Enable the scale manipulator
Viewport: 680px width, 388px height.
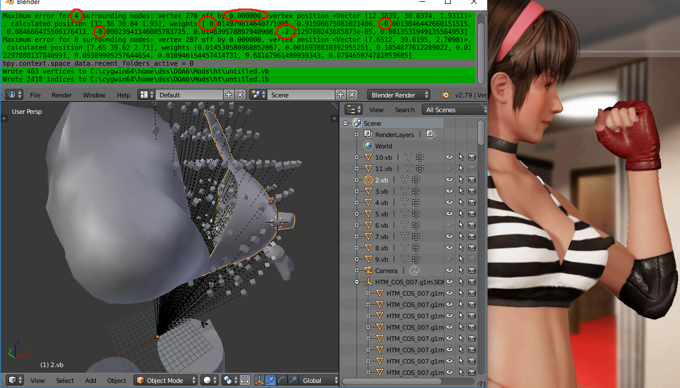pyautogui.click(x=293, y=380)
